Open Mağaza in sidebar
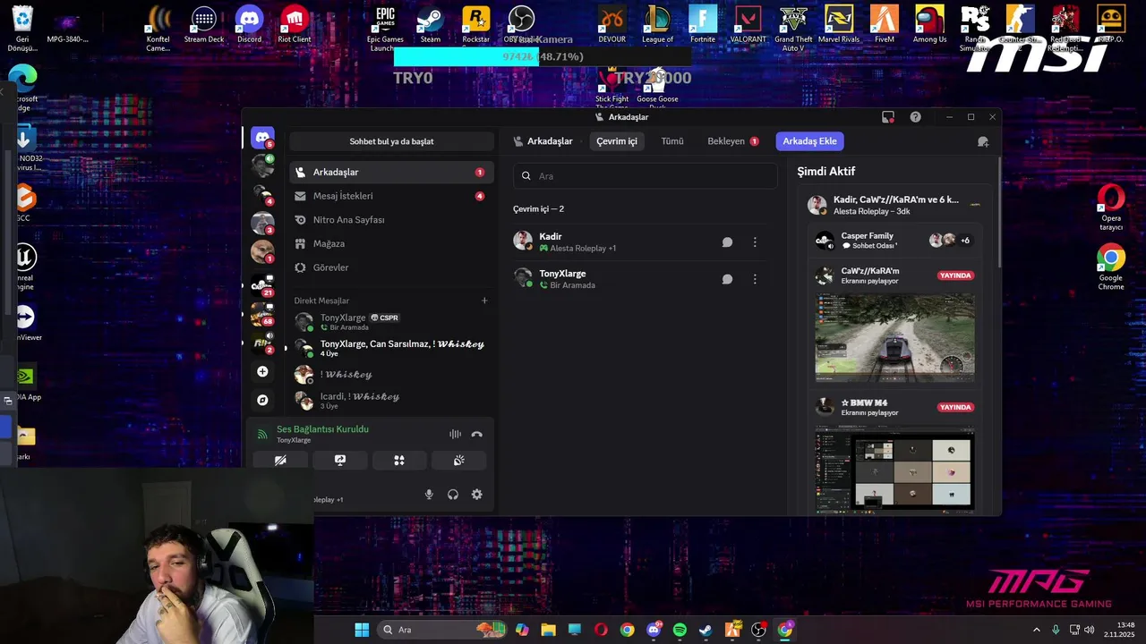The width and height of the screenshot is (1146, 644). 391,243
